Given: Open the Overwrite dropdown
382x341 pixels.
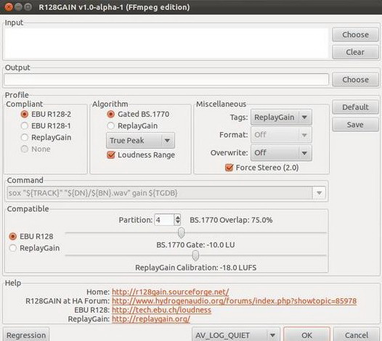Looking at the screenshot, I should [281, 153].
